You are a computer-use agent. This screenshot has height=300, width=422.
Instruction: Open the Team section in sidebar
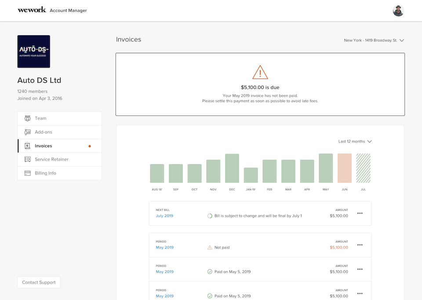tap(60, 118)
